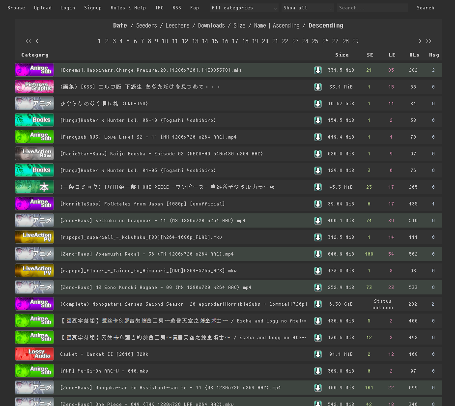The image size is (455, 406).
Task: Click LiveAction PV badge on Kokuhaku row
Action: coord(34,237)
